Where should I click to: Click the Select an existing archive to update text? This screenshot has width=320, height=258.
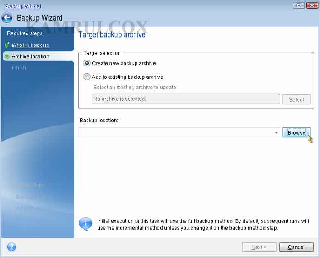[135, 88]
